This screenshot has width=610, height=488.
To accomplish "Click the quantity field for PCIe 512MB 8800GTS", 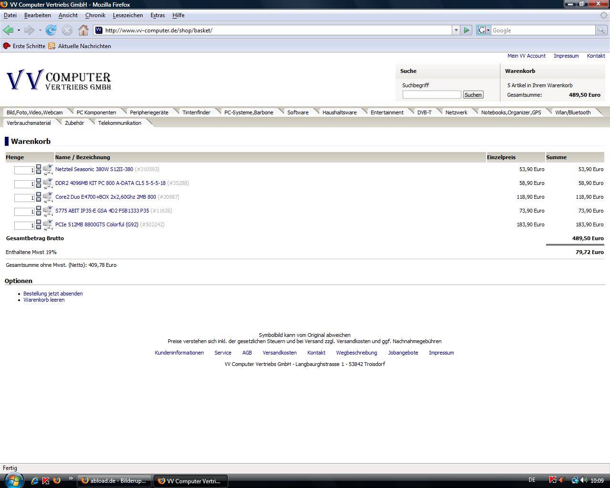I will [x=24, y=225].
